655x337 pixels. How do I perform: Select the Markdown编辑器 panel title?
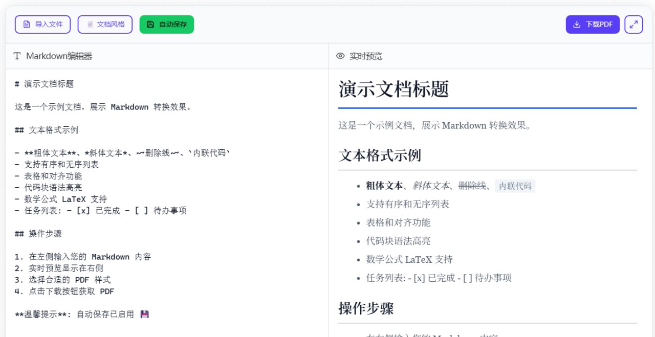pyautogui.click(x=59, y=56)
